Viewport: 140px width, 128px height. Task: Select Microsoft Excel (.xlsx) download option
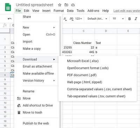(83, 61)
